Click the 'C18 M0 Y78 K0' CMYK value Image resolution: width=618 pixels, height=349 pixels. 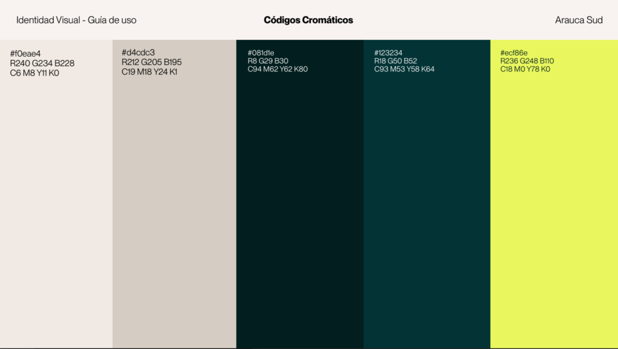tap(525, 69)
